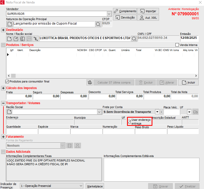Click the dollar tag icon in Destinatário row

pyautogui.click(x=35, y=39)
